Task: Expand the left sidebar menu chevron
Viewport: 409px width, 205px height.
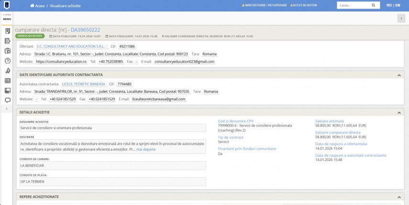Action: (7, 109)
